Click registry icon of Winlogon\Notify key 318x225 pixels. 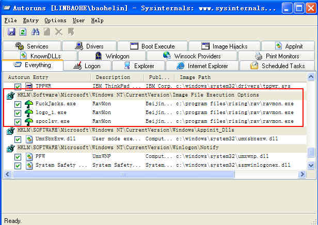point(10,148)
